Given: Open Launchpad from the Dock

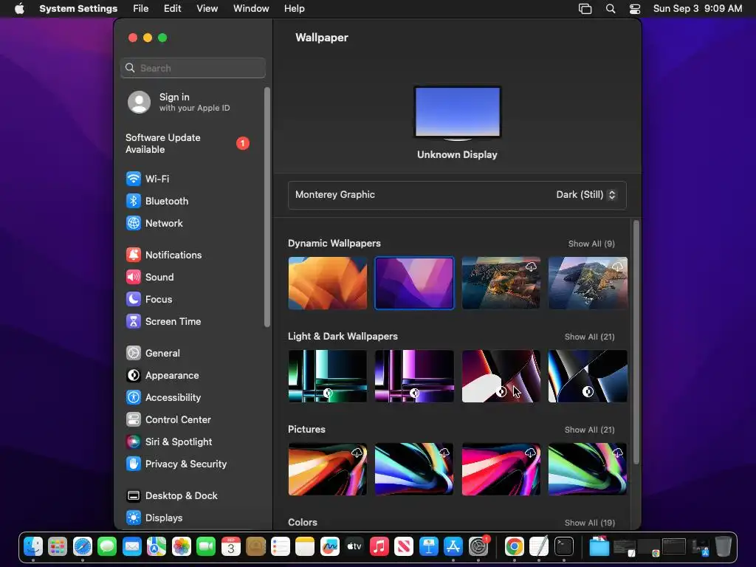Looking at the screenshot, I should (x=58, y=547).
